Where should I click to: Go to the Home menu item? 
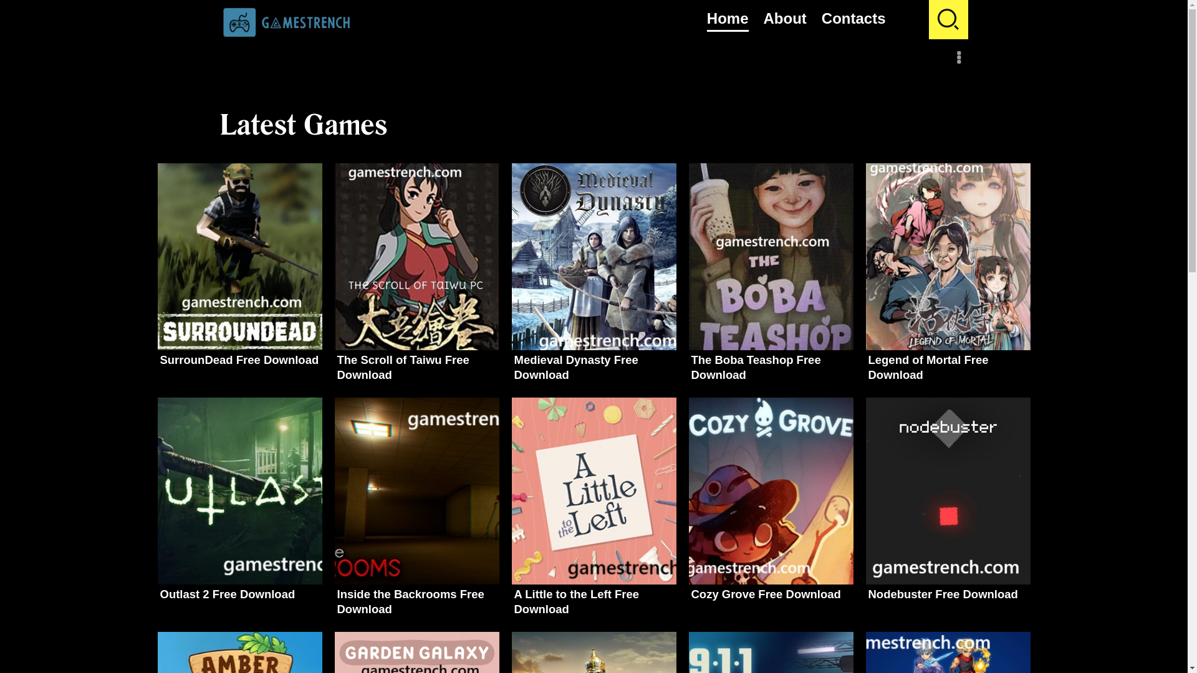pyautogui.click(x=728, y=19)
